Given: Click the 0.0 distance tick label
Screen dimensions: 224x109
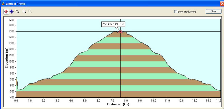Looking at the screenshot, I should tap(16, 101).
